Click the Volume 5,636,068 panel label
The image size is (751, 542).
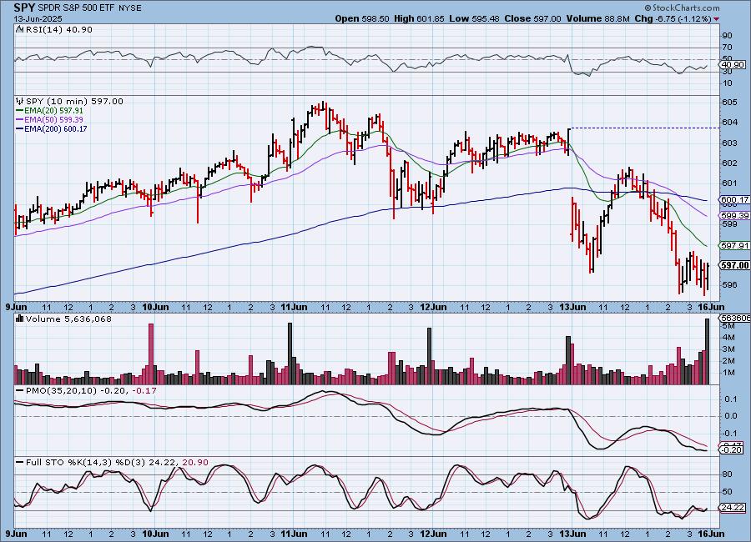click(x=68, y=319)
